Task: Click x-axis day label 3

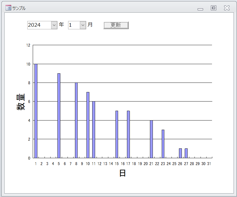Action: tap(47, 164)
